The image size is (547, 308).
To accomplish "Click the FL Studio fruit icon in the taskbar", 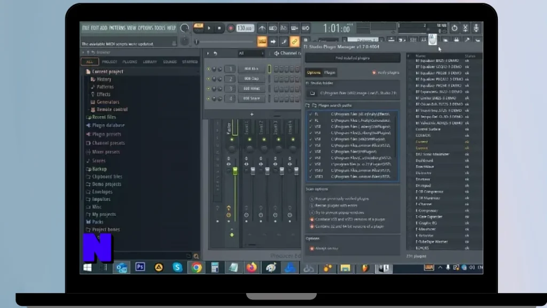I will pyautogui.click(x=365, y=268).
